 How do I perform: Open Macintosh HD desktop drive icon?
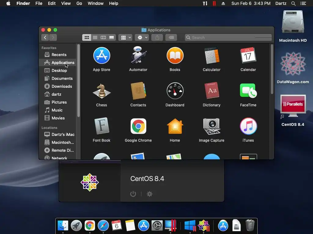click(293, 22)
